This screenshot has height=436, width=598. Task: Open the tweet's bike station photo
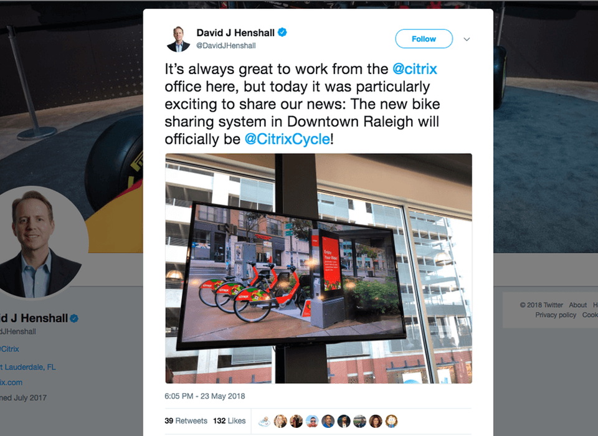click(x=318, y=268)
